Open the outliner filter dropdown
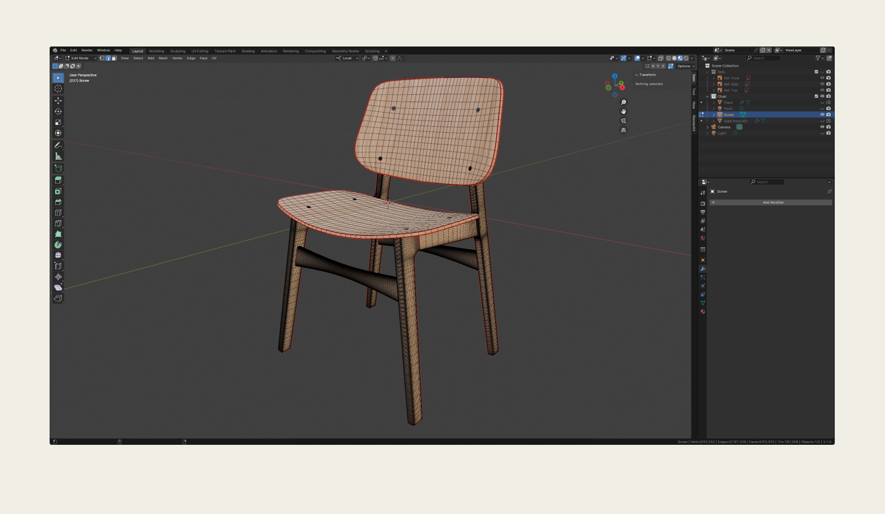Viewport: 885px width, 514px height. tap(820, 58)
